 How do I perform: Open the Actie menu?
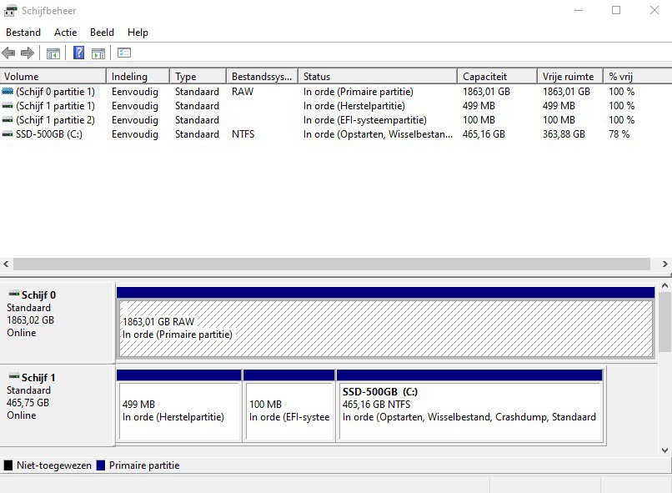[x=65, y=33]
